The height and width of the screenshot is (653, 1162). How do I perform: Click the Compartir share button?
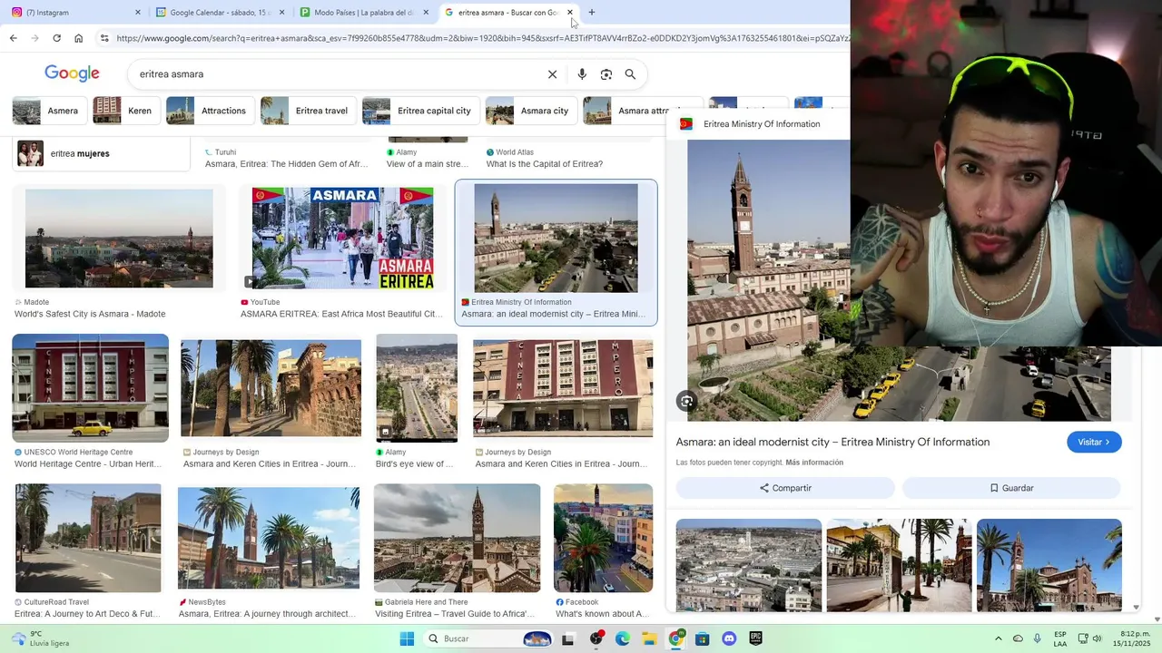click(785, 488)
